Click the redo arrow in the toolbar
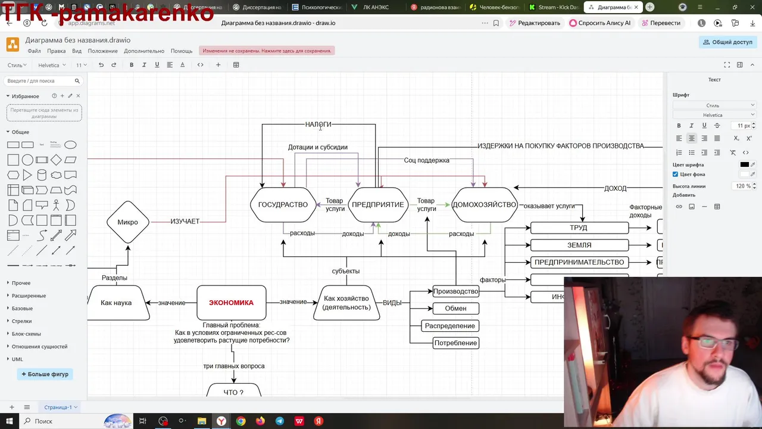762x429 pixels. click(114, 65)
